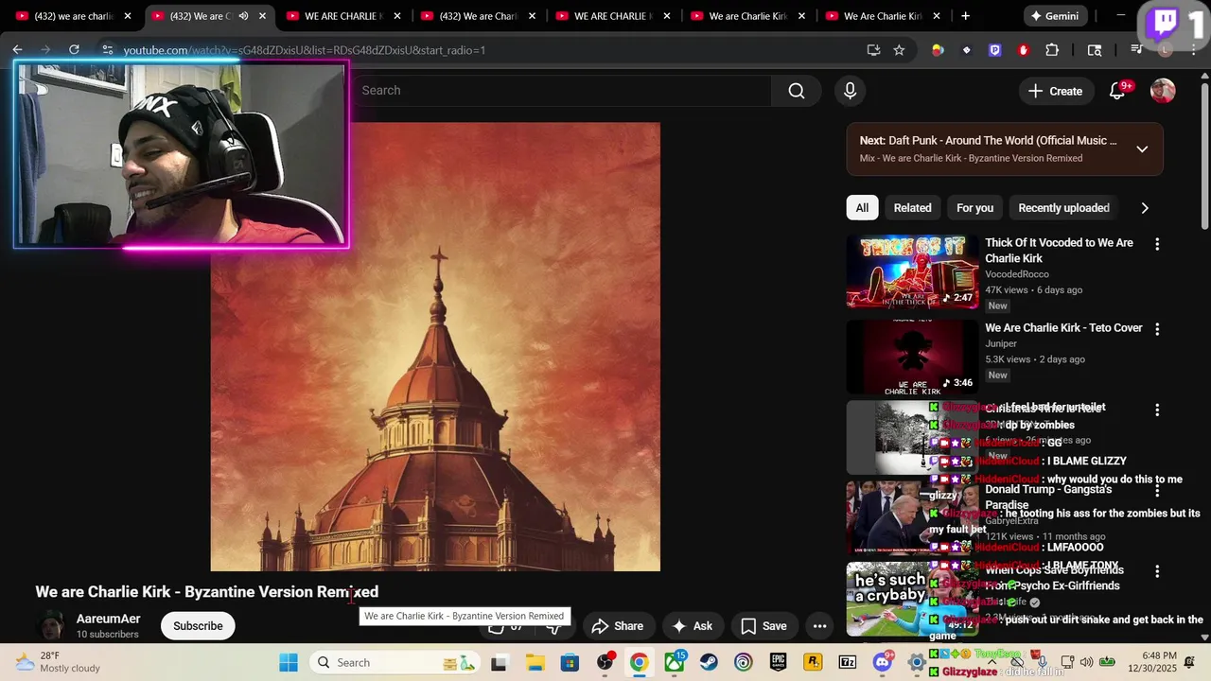Open Ubisoft Connect in the taskbar

coord(743,662)
